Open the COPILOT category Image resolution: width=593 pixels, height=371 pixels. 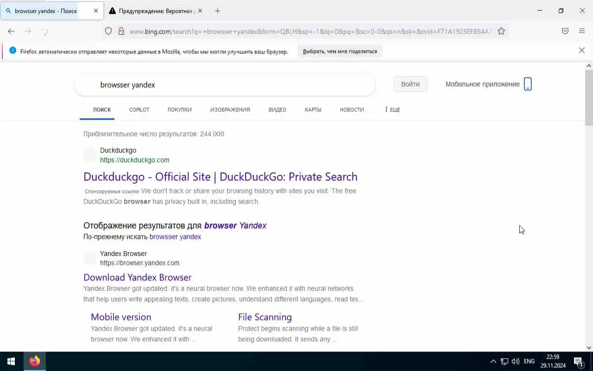click(139, 110)
